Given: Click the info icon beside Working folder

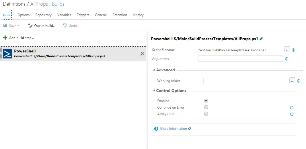Looking at the screenshot, I should pyautogui.click(x=299, y=81).
